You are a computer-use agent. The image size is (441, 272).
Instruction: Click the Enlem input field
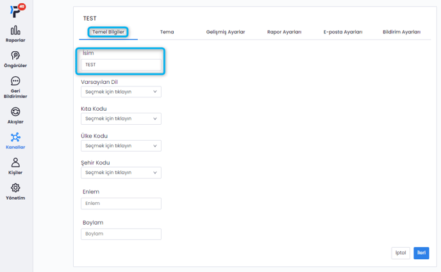(x=121, y=204)
